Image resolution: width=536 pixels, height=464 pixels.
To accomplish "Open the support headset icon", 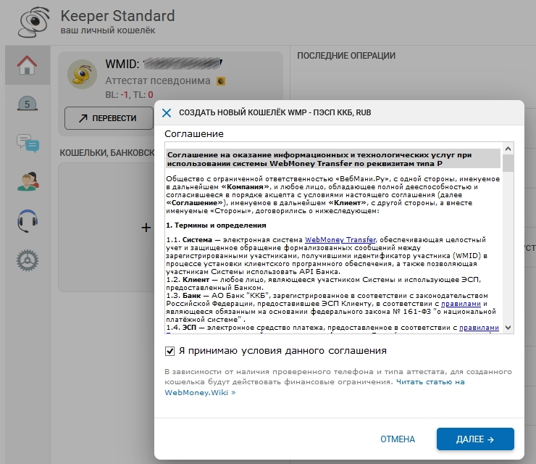I will (x=28, y=220).
